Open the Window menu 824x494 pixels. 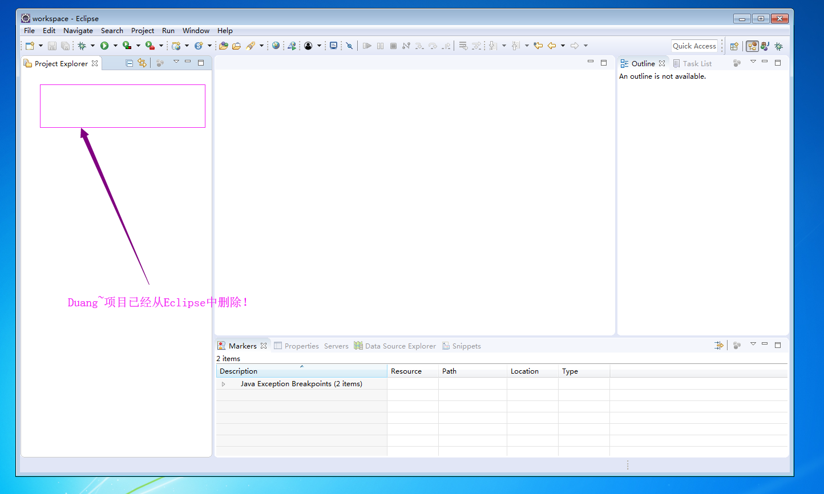pyautogui.click(x=196, y=31)
